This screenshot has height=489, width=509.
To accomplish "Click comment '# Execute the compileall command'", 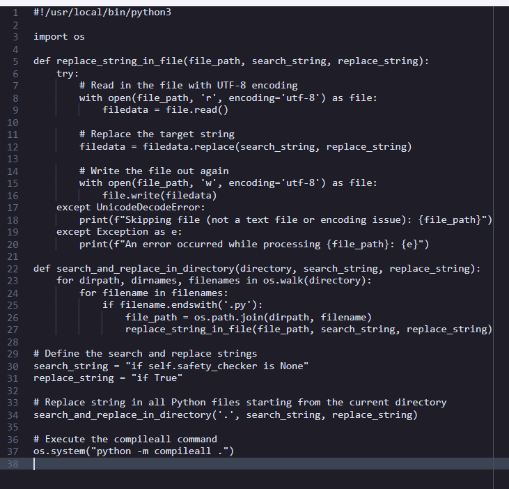I will [125, 440].
